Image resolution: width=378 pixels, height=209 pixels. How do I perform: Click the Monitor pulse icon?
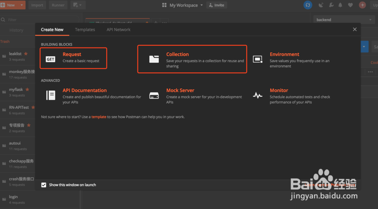click(257, 95)
